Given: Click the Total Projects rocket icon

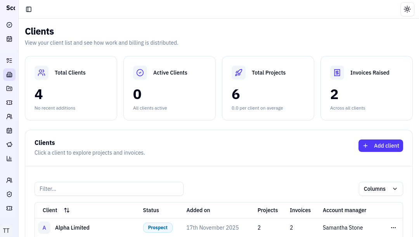Looking at the screenshot, I should (238, 73).
